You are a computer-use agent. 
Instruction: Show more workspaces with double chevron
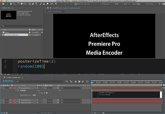[159, 4]
